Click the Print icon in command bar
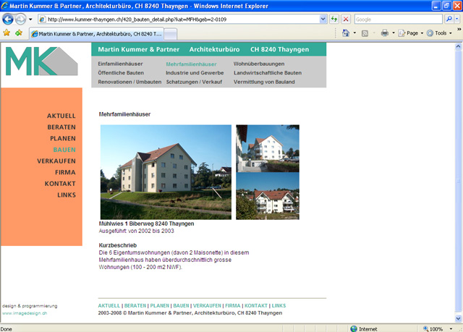The height and width of the screenshot is (332, 463). coord(385,33)
